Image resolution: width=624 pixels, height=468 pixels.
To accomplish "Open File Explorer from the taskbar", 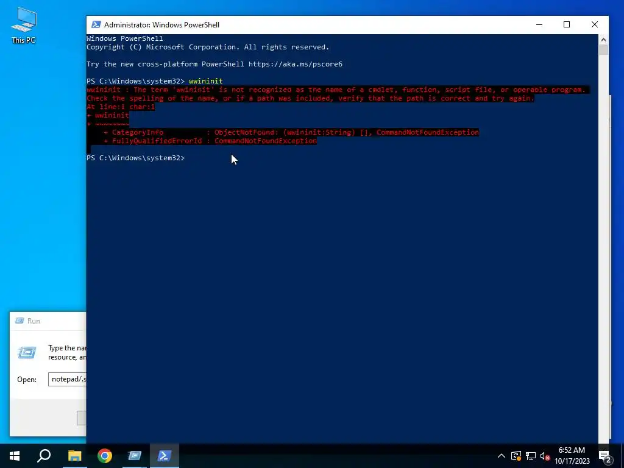I will pos(74,456).
